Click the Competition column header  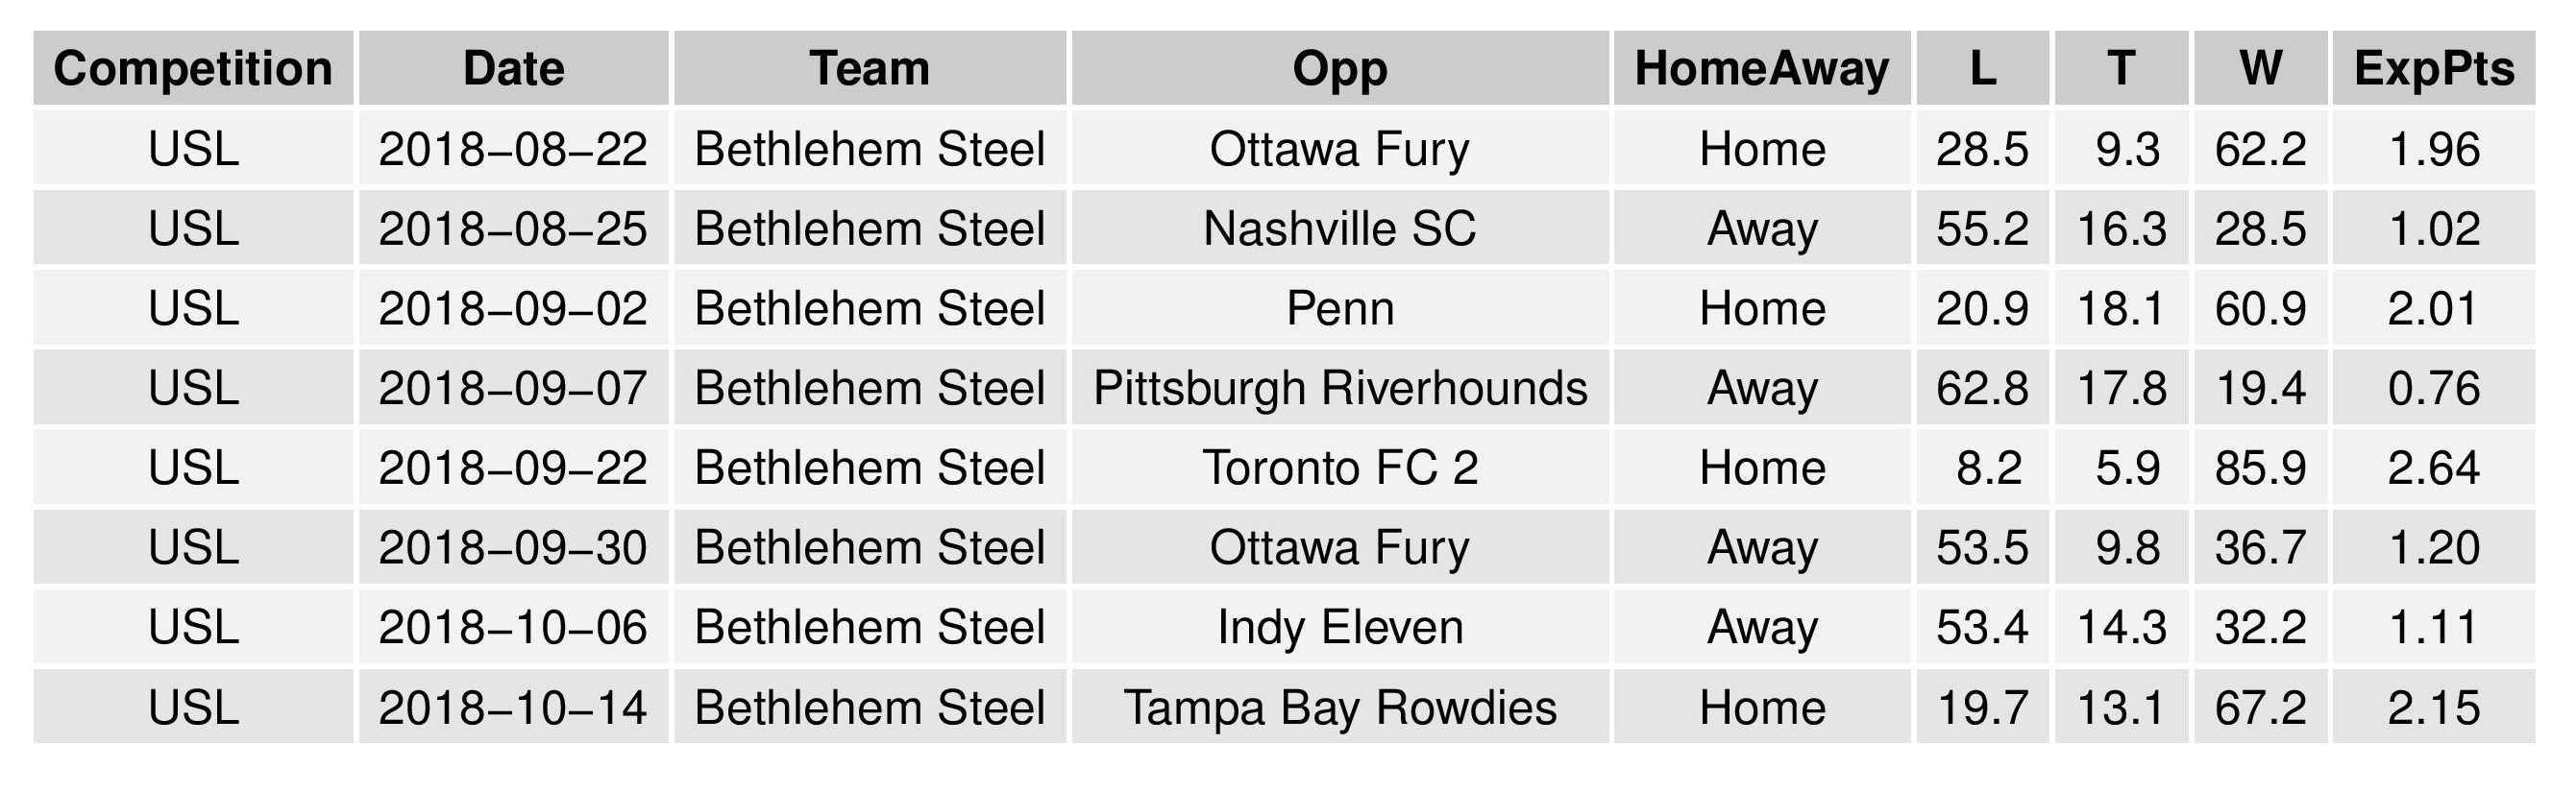click(x=193, y=69)
